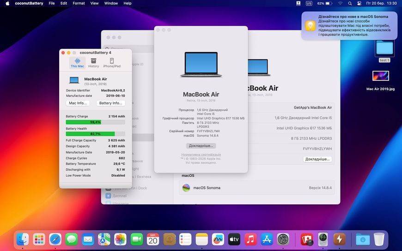Open Mail from the Dock
The width and height of the screenshot is (402, 251).
click(88, 239)
